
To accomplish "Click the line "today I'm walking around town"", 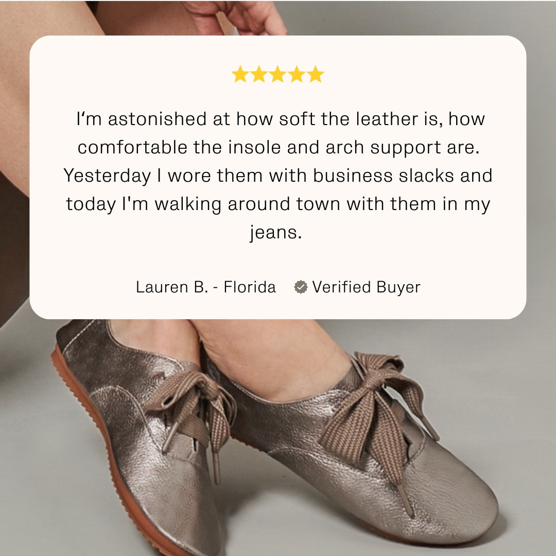I will point(278,204).
